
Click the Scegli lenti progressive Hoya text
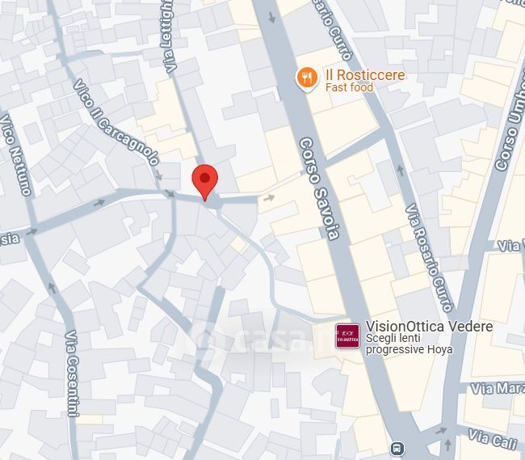[x=409, y=344]
